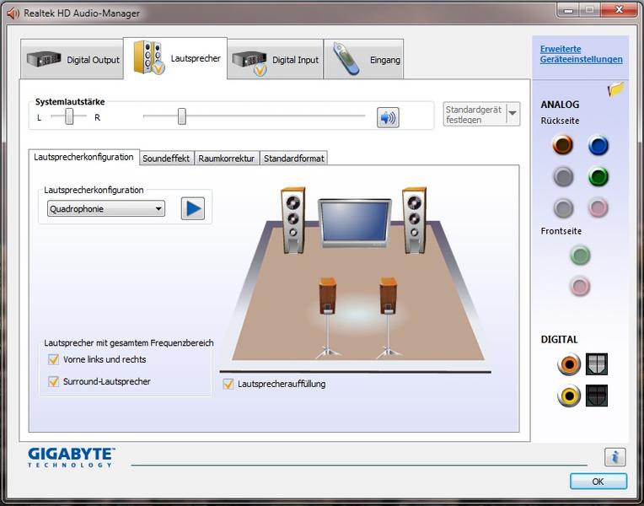Screen dimensions: 644x506
Task: Open the Quadrophonie configuration dropdown
Action: [106, 209]
